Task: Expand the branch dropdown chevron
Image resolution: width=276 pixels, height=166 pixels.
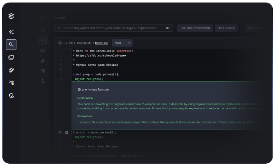Action: tap(129, 43)
